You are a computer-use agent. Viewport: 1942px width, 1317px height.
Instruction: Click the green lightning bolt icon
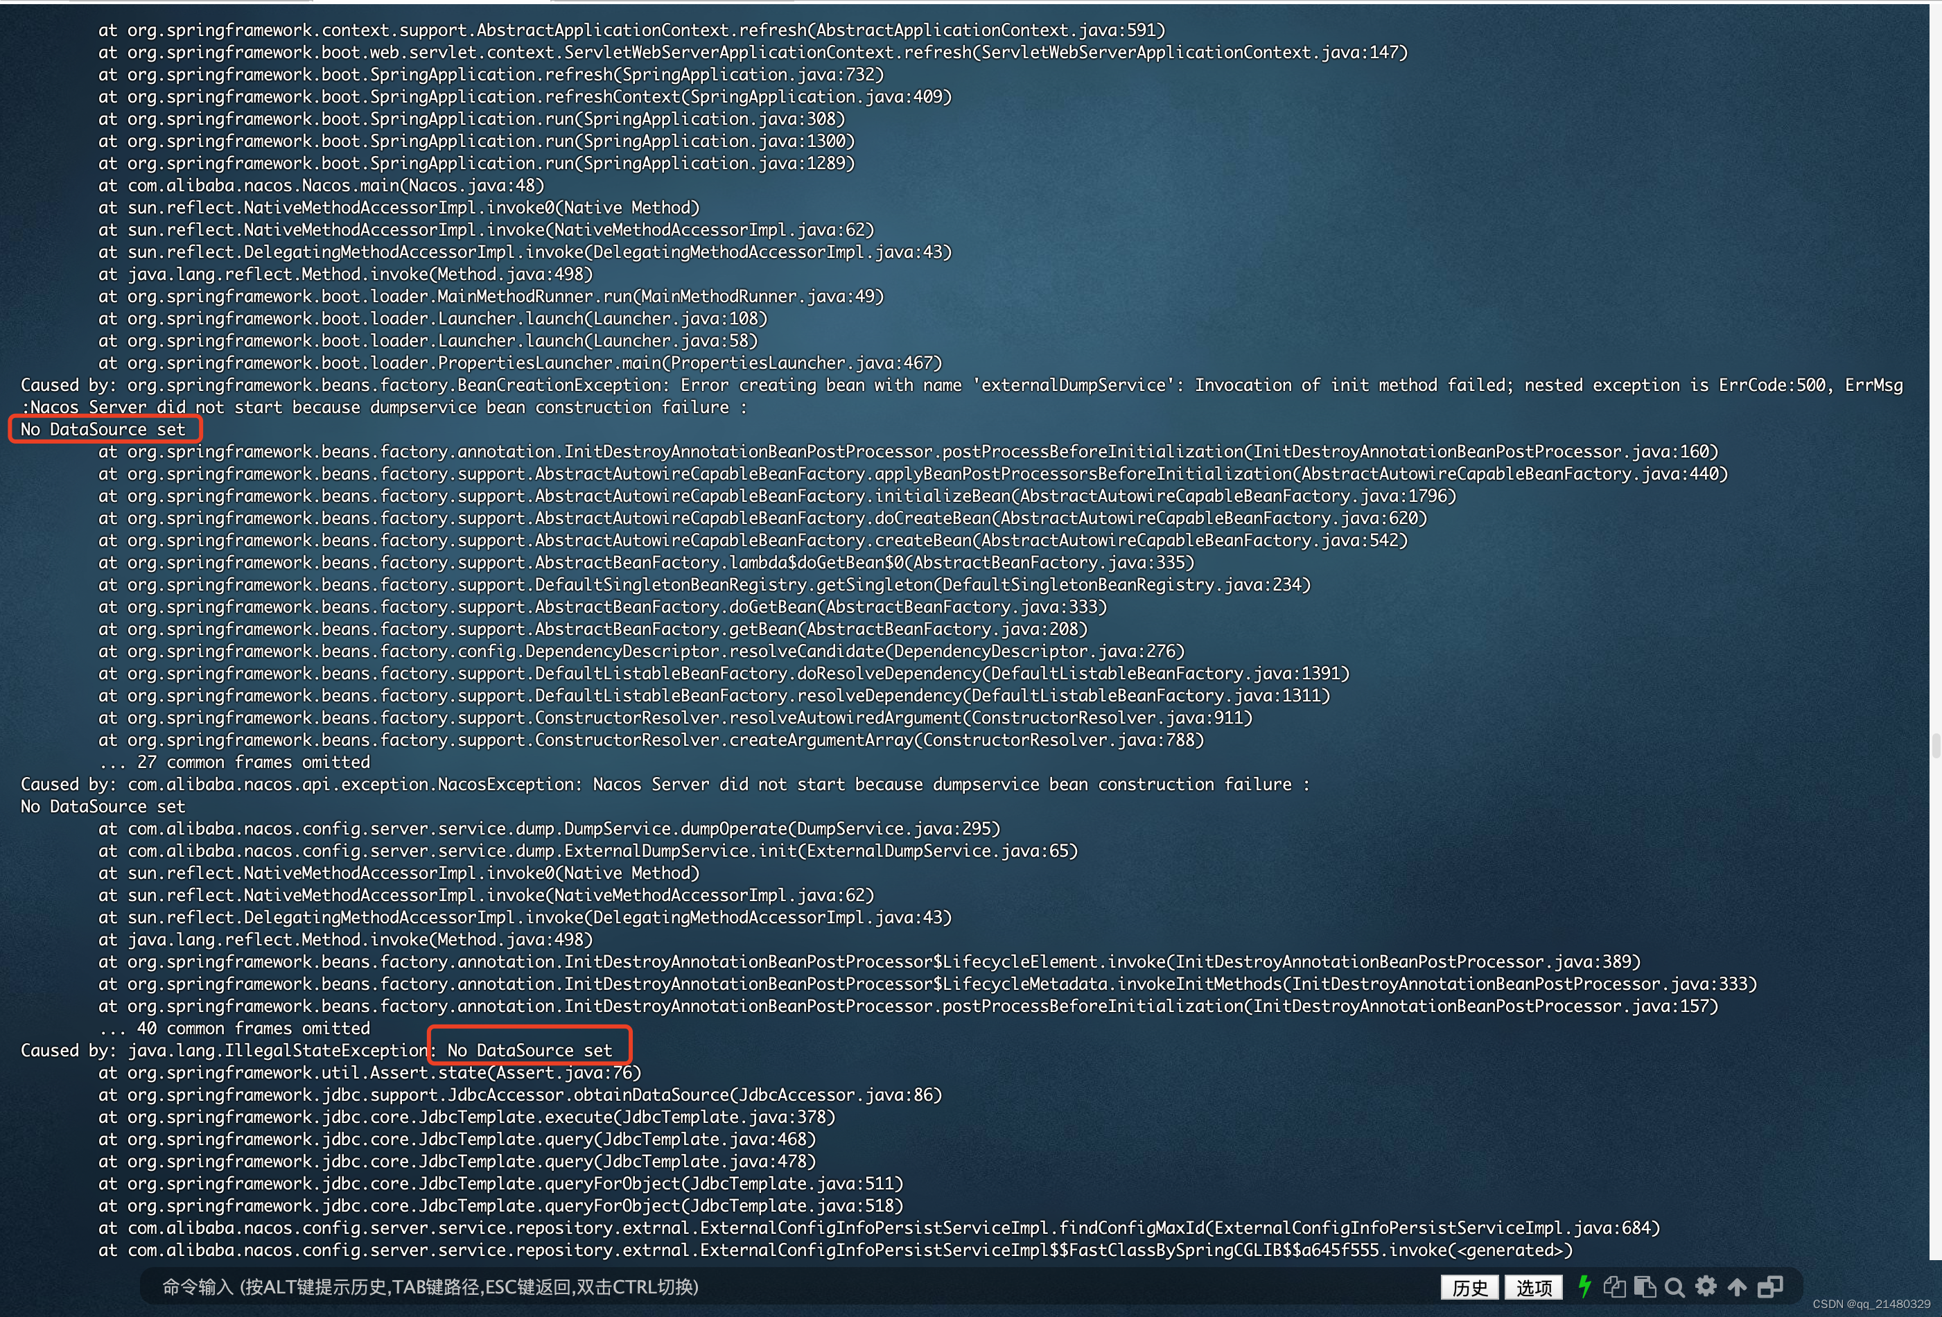click(1584, 1287)
